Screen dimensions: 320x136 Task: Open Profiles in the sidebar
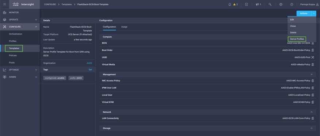pos(13,41)
